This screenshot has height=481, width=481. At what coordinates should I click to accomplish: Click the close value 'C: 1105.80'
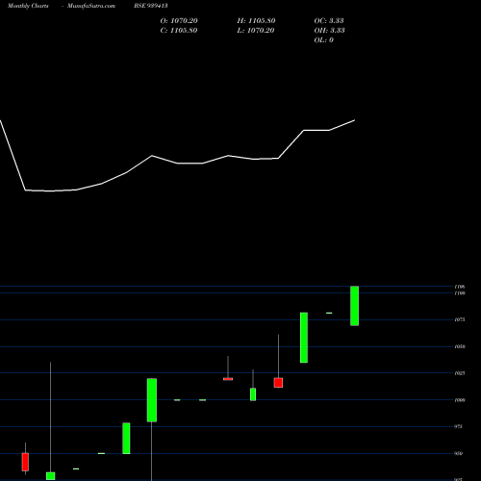click(x=179, y=31)
